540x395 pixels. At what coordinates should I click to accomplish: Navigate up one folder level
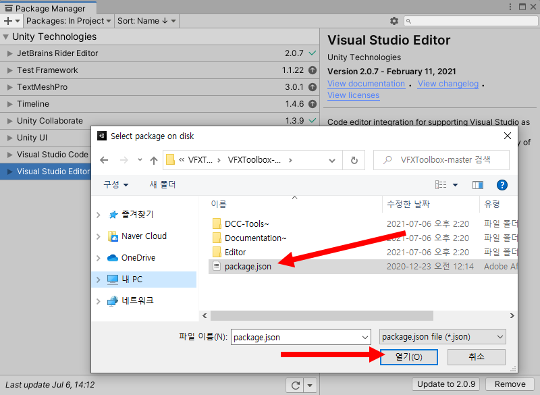pyautogui.click(x=154, y=160)
